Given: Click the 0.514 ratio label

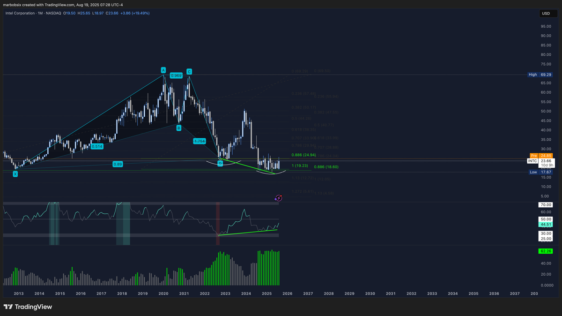Looking at the screenshot, I should click(x=97, y=146).
